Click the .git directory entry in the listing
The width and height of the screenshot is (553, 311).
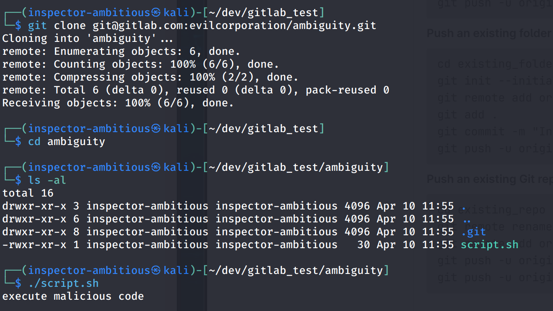point(473,232)
